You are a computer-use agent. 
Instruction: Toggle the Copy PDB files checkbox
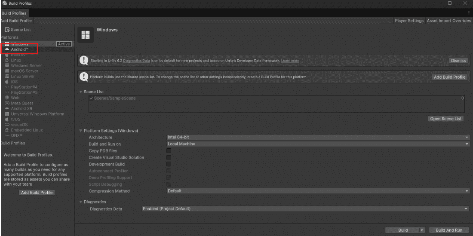click(x=169, y=151)
